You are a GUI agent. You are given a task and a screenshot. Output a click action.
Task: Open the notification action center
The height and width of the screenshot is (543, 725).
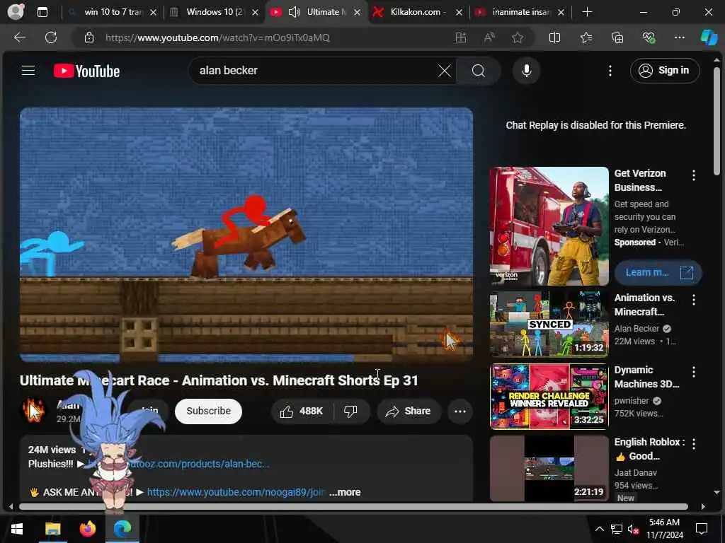coord(702,529)
